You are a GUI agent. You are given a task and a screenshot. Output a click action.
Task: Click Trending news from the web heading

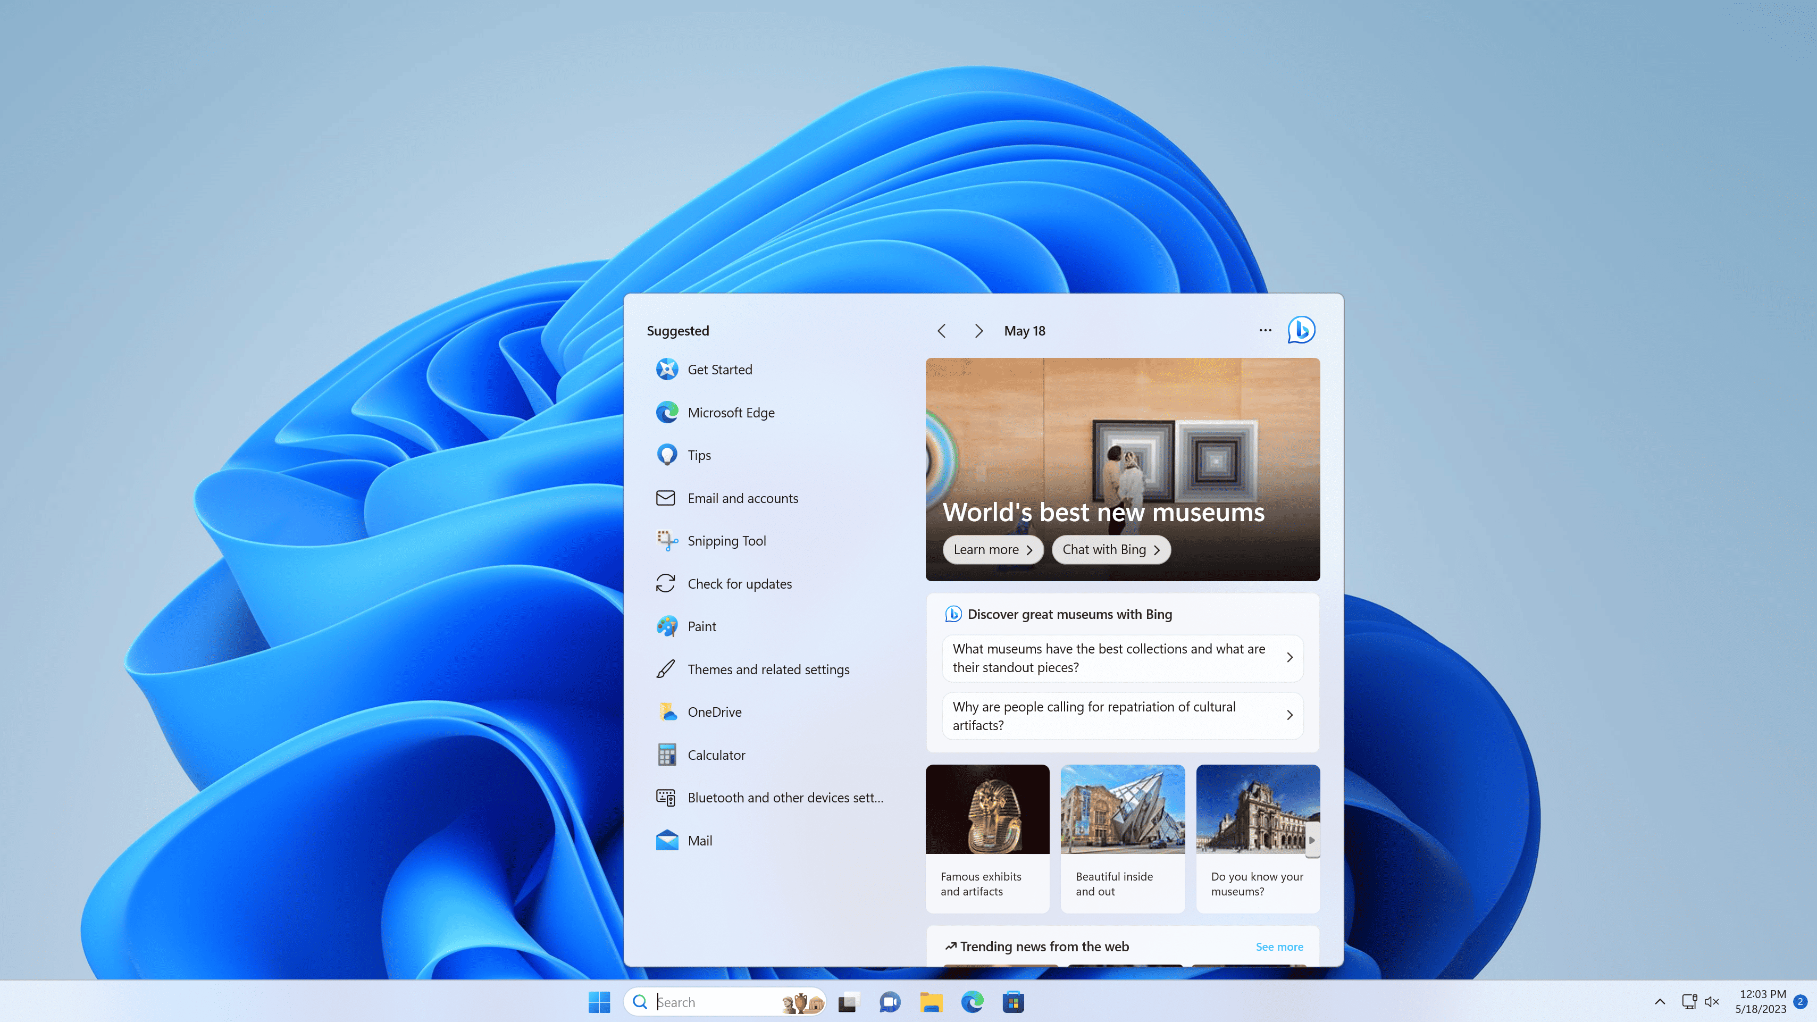tap(1044, 946)
